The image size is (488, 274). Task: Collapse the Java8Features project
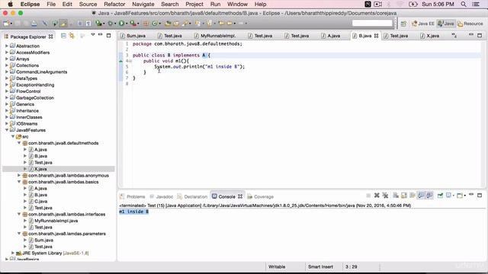[x=7, y=130]
